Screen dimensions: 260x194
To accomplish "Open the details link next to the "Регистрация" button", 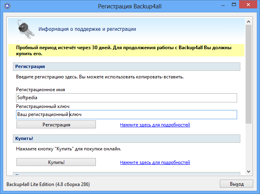I will click(155, 125).
